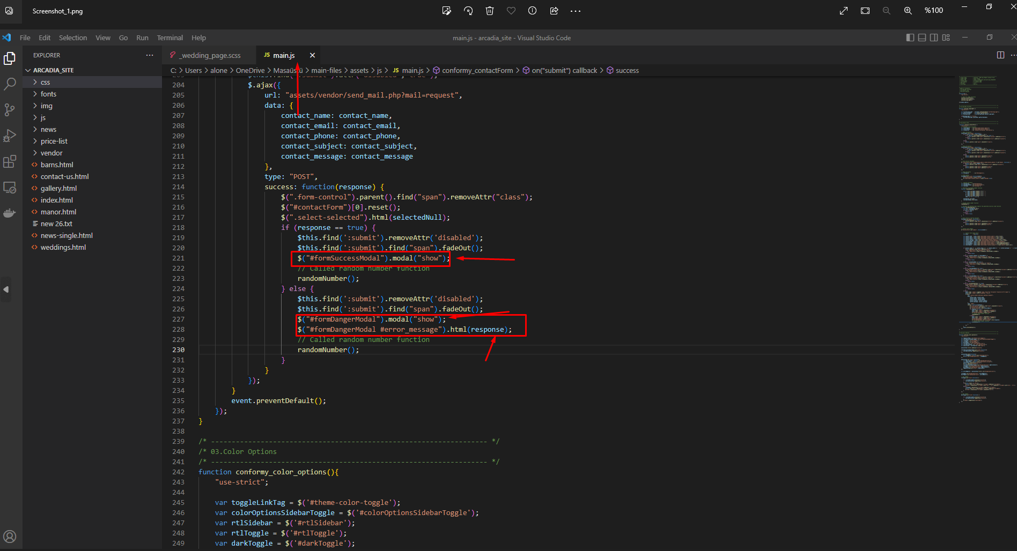Open the File menu
Viewport: 1017px width, 551px height.
[25, 38]
